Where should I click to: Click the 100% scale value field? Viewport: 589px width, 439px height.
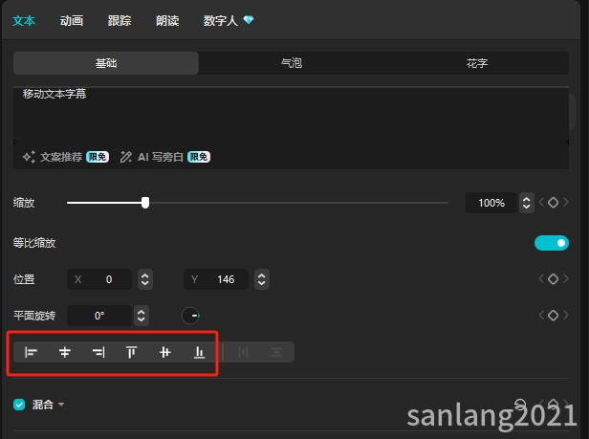[x=491, y=203]
